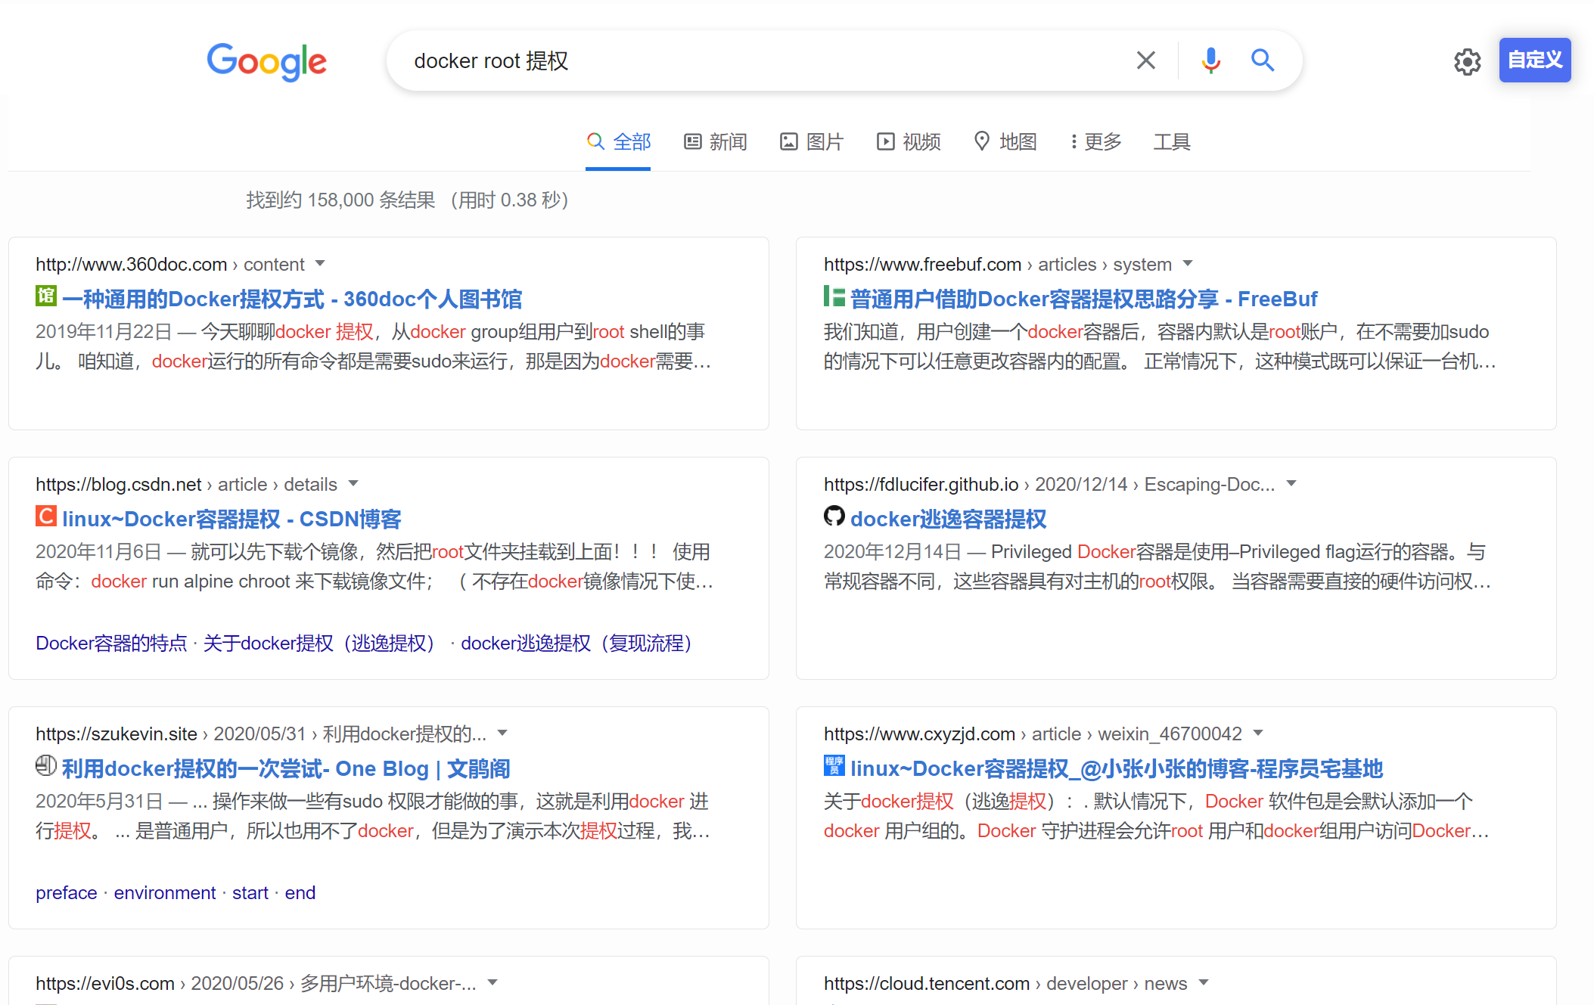1594x1005 pixels.
Task: Click the https://cloud.tencent.com URL text
Action: point(927,984)
